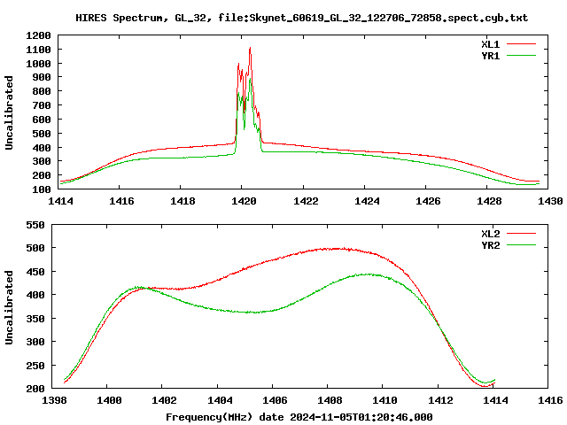Click the 1200 y-axis tick label
Screen dimensions: 567x425
click(x=38, y=35)
